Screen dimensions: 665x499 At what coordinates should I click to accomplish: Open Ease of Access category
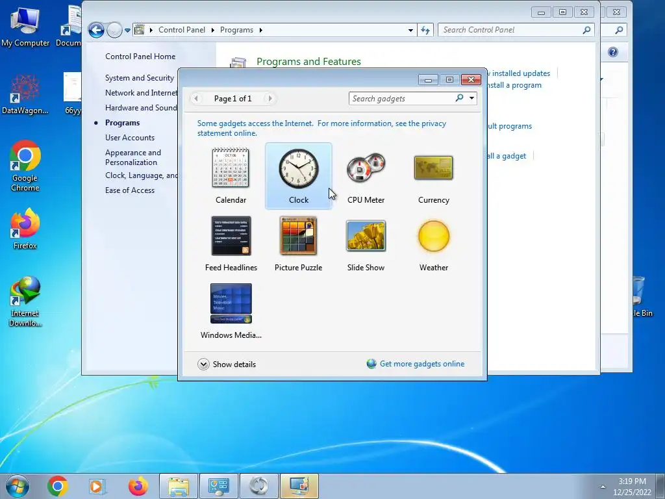pyautogui.click(x=130, y=190)
